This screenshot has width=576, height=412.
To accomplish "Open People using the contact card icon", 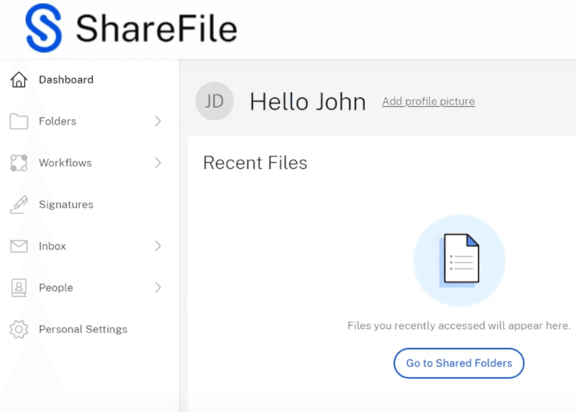I will pos(18,288).
